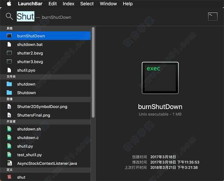Viewport: 224px width, 181px height.
Task: Open the Edit menu
Action: tap(53, 4)
